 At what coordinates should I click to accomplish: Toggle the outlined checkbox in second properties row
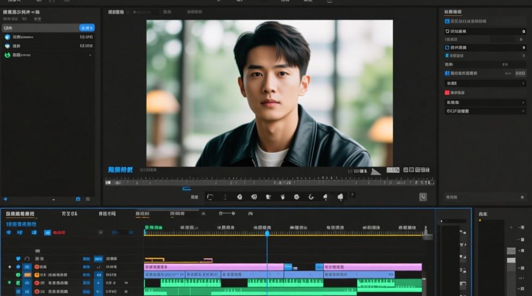[447, 31]
